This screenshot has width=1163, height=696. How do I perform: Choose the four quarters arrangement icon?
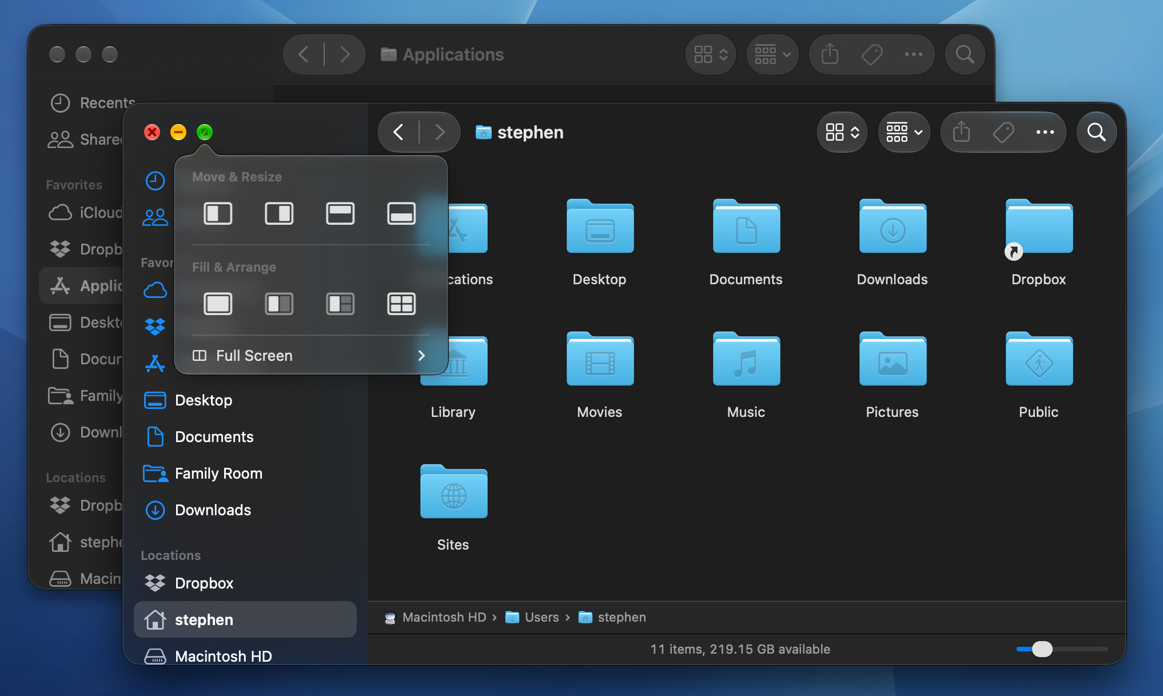point(401,304)
